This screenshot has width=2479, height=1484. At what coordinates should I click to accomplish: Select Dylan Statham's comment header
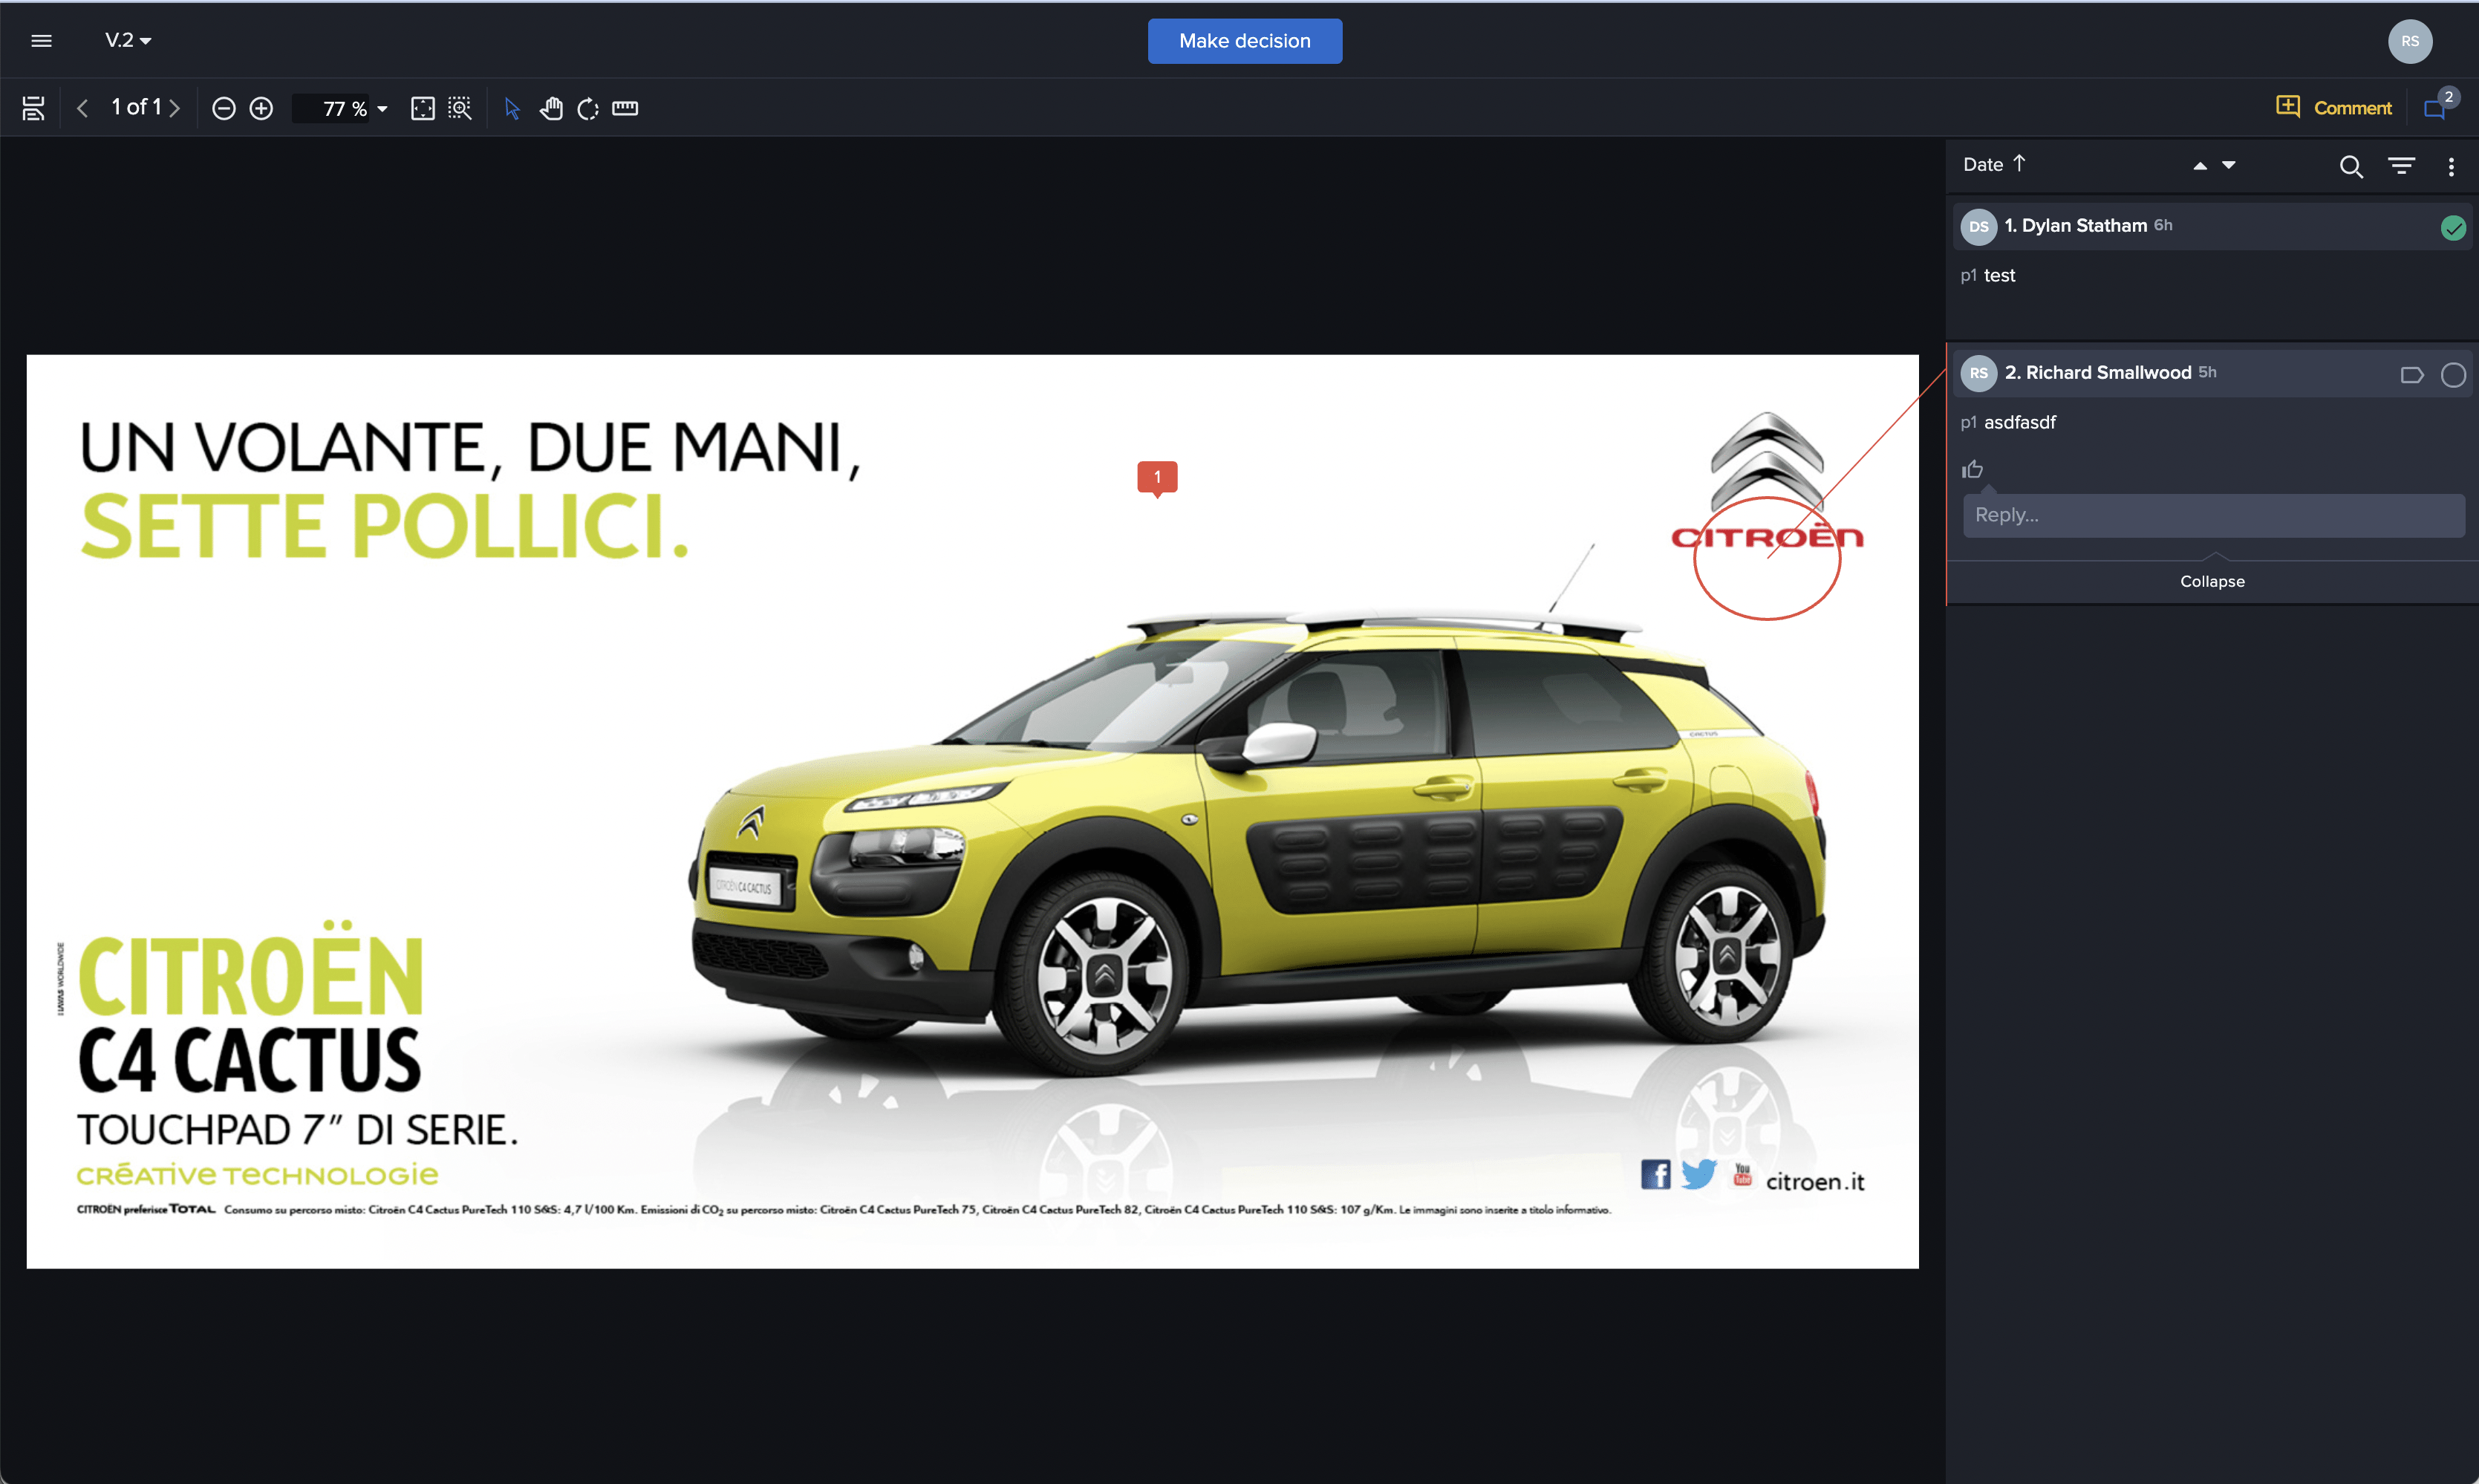[2211, 226]
